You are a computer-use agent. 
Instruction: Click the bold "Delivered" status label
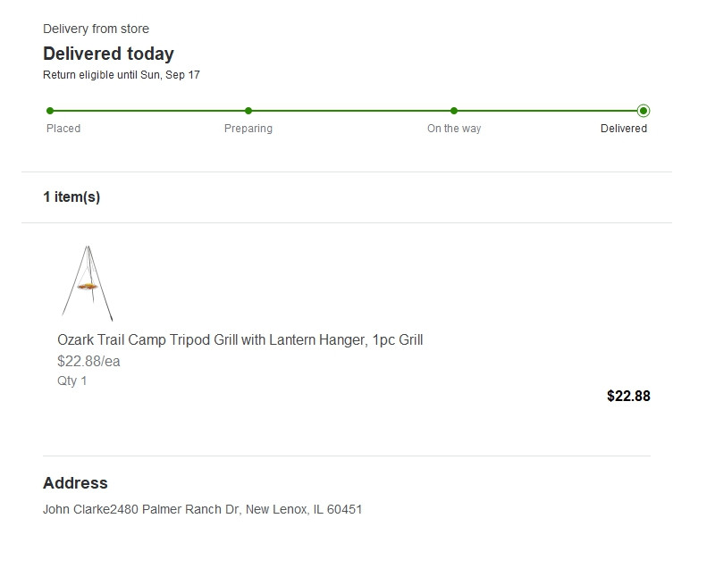pos(624,129)
